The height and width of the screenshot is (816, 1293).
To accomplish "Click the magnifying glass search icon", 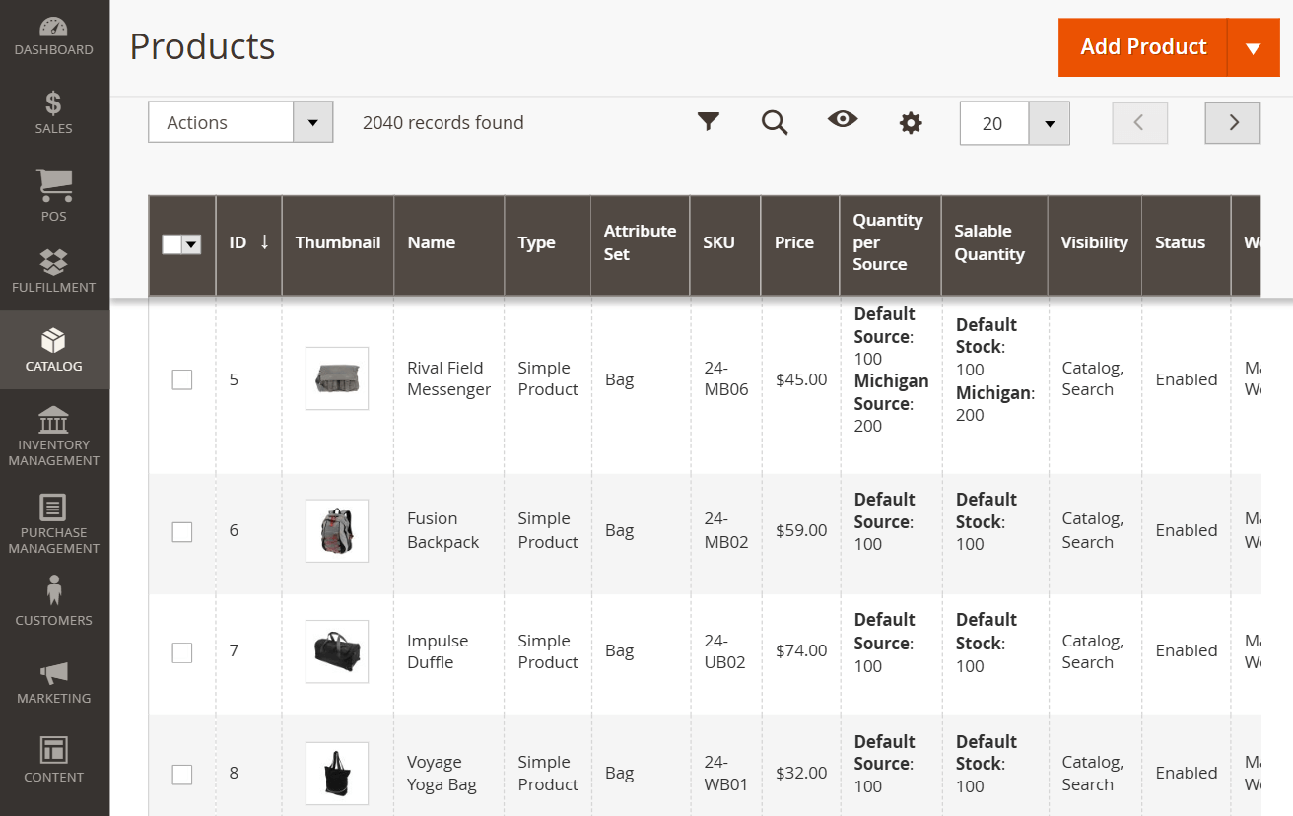I will [x=775, y=122].
